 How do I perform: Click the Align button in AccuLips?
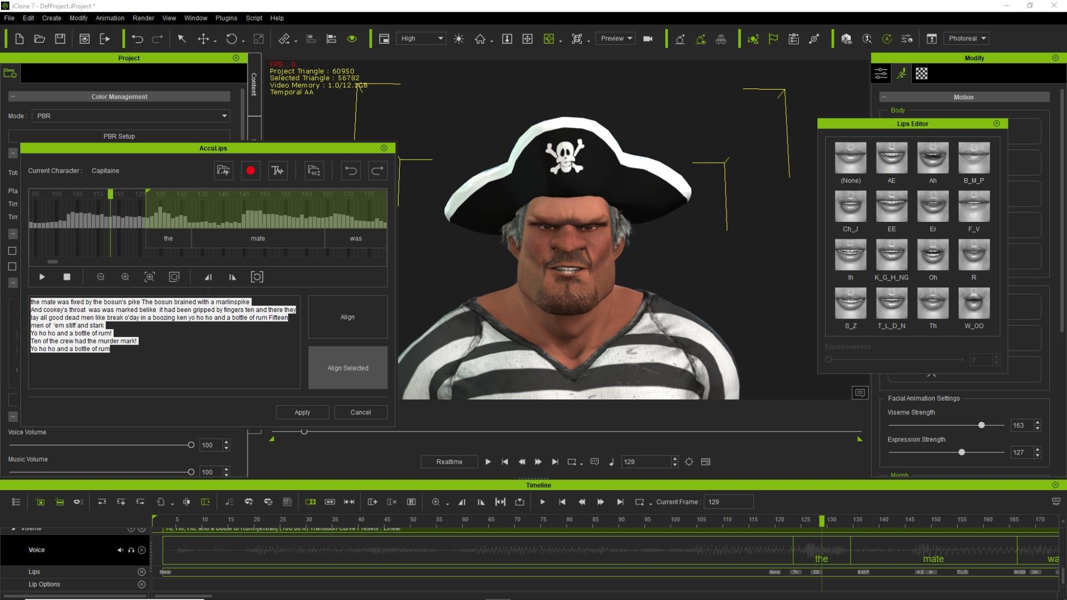(348, 317)
